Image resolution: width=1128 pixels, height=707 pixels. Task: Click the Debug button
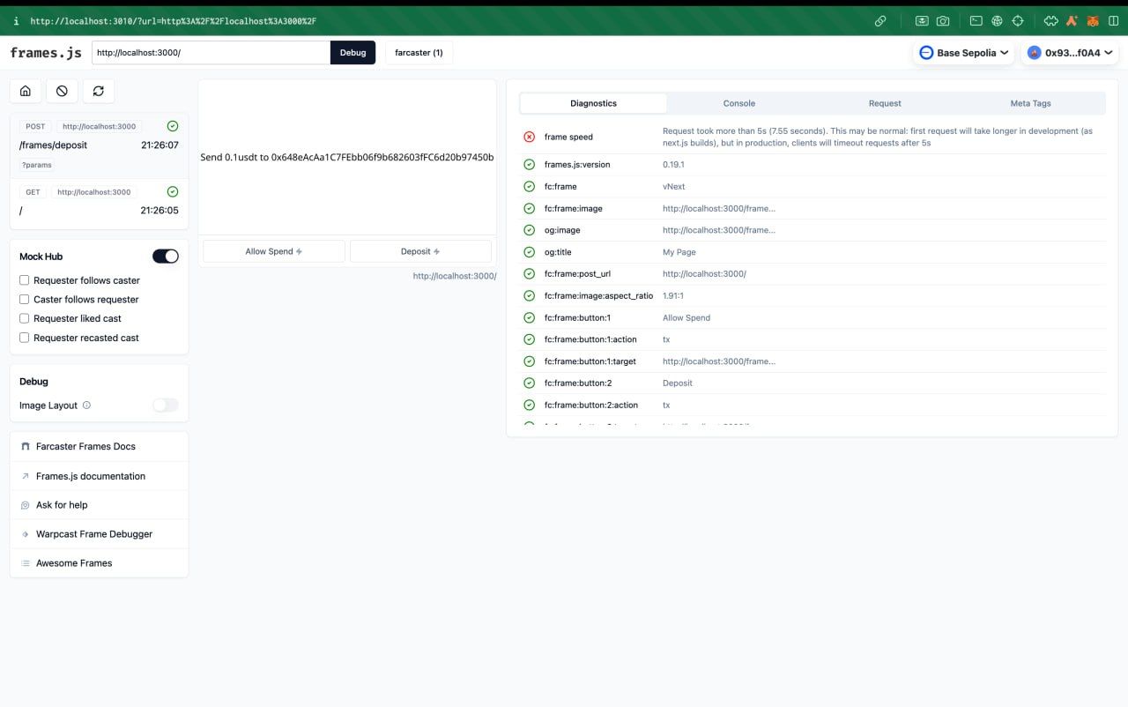pos(352,53)
